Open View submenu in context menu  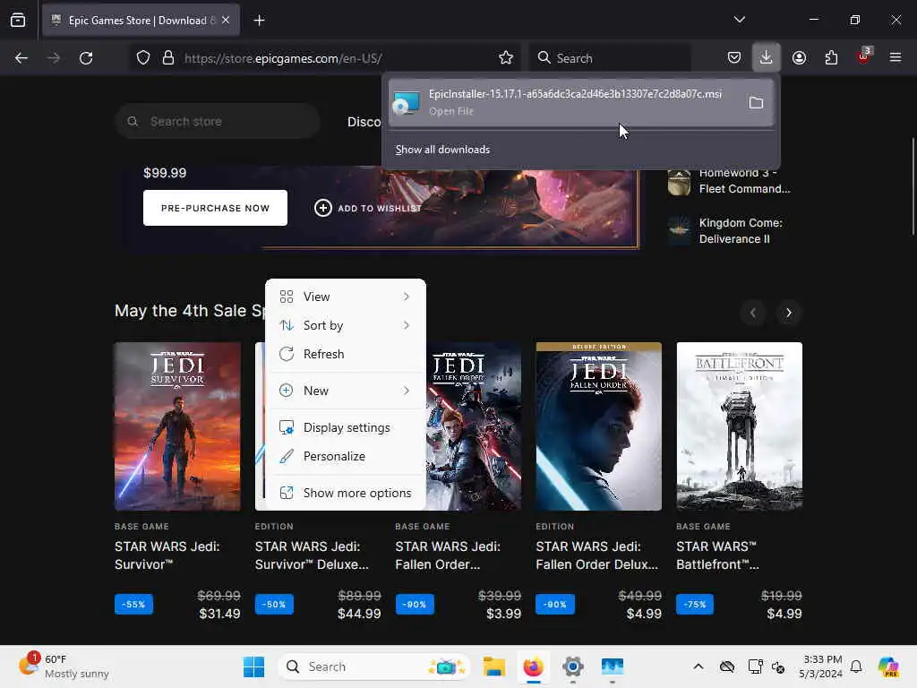(345, 297)
